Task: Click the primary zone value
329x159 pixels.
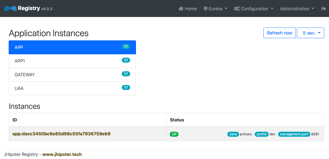Action: pos(246,134)
